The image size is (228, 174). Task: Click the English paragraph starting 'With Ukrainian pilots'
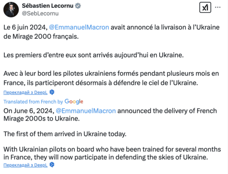pyautogui.click(x=112, y=153)
